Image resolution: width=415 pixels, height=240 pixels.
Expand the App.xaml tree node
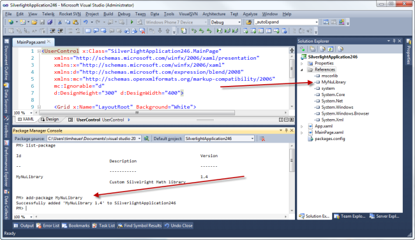coord(302,126)
